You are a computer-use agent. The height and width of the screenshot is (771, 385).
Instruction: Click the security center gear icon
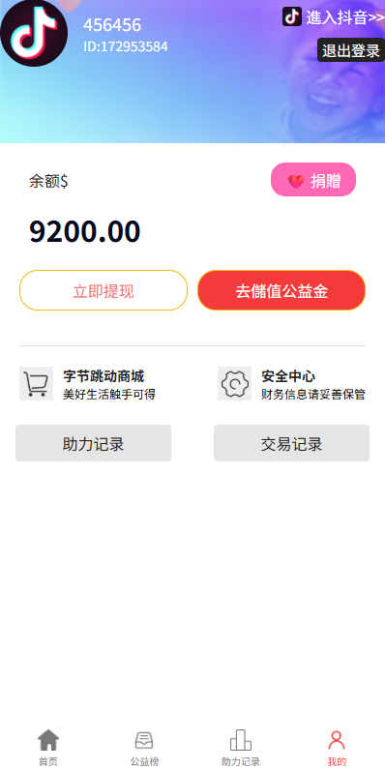pyautogui.click(x=234, y=383)
